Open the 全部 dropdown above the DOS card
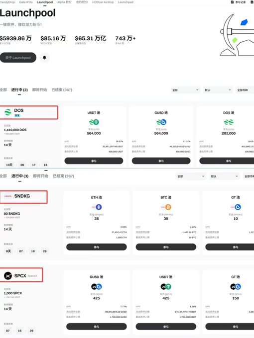The height and width of the screenshot is (338, 254). point(185,90)
